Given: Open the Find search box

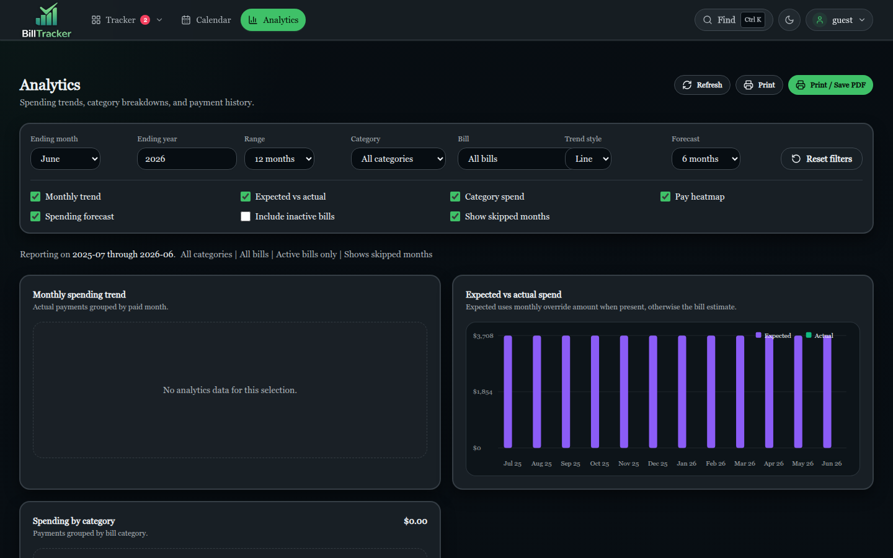Looking at the screenshot, I should click(x=734, y=20).
